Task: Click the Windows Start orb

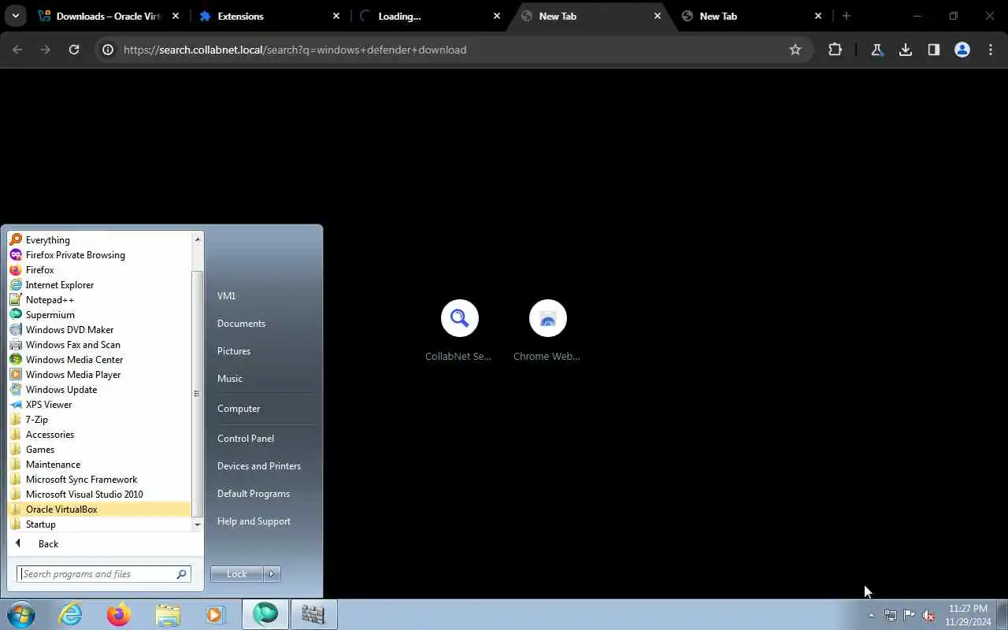Action: coord(21,614)
